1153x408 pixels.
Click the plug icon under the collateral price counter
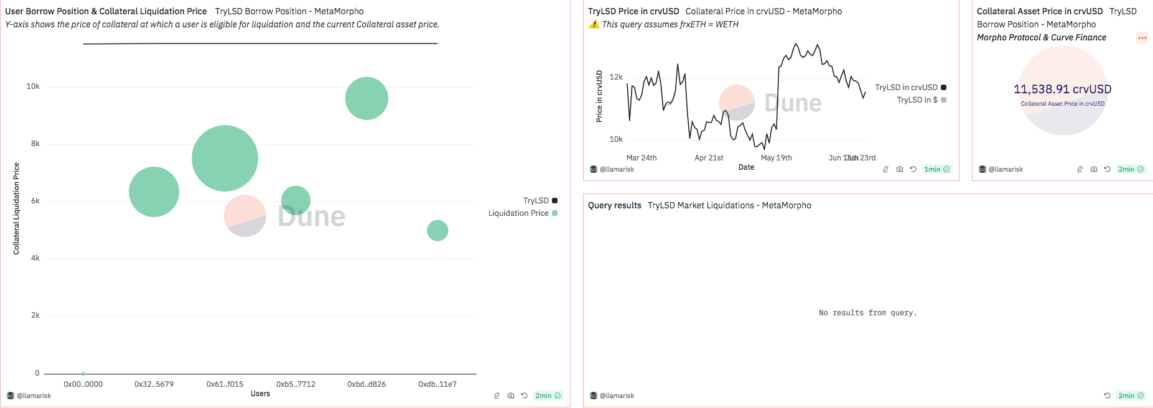[x=1080, y=169]
